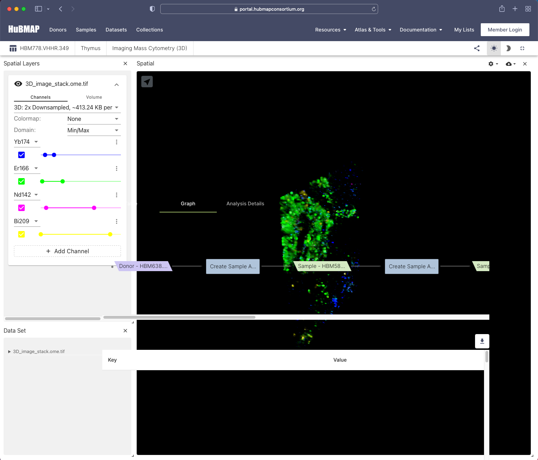This screenshot has height=460, width=538.
Task: Open Safari tab overview
Action: [x=528, y=9]
